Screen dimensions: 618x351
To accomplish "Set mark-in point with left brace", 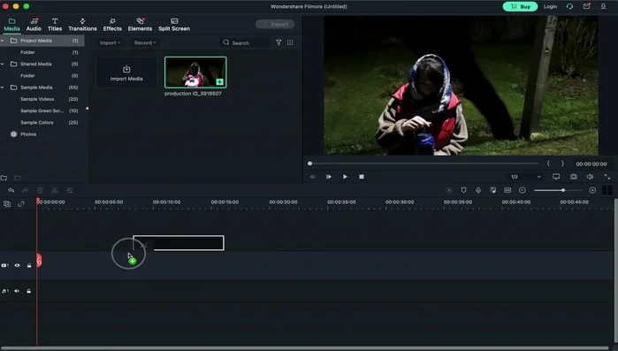I will [548, 164].
